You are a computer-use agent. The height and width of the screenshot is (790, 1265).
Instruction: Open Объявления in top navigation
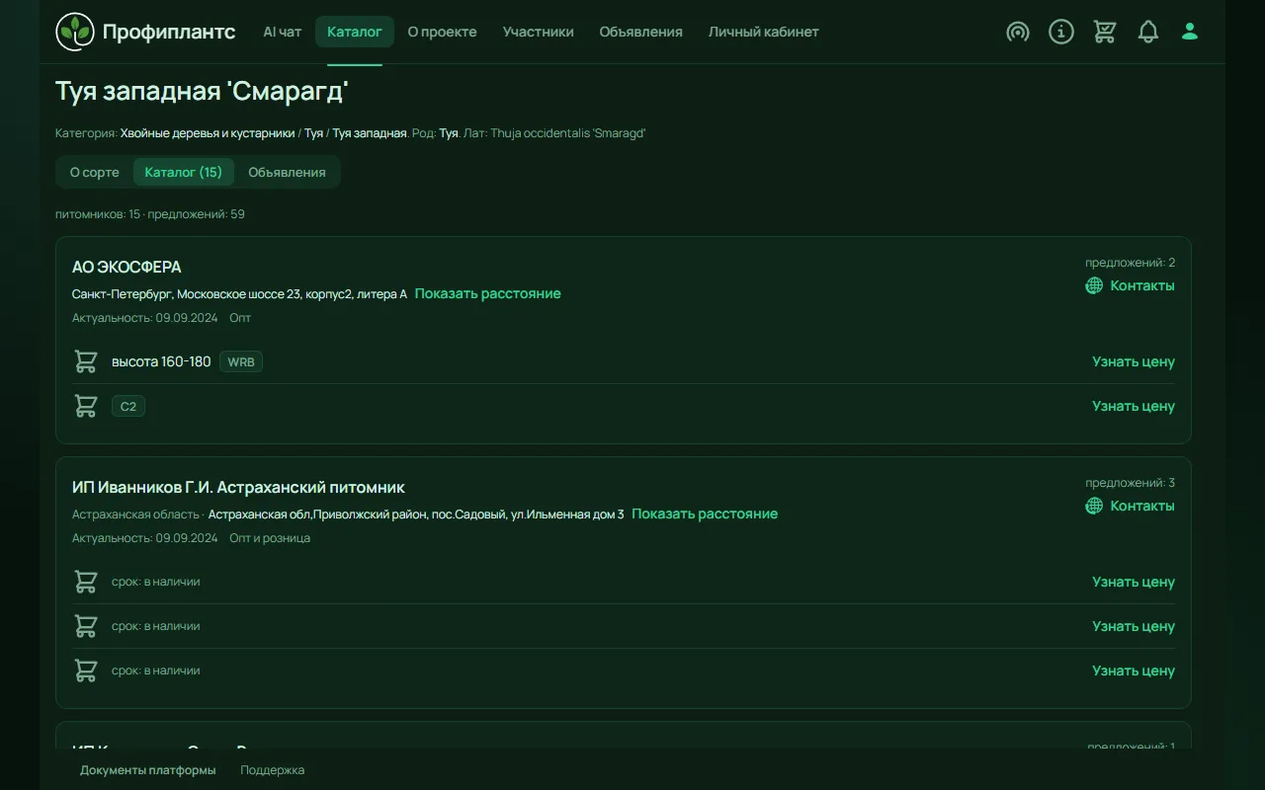pos(640,32)
